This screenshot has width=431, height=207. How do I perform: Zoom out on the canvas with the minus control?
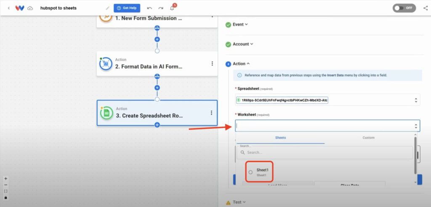pos(6,185)
